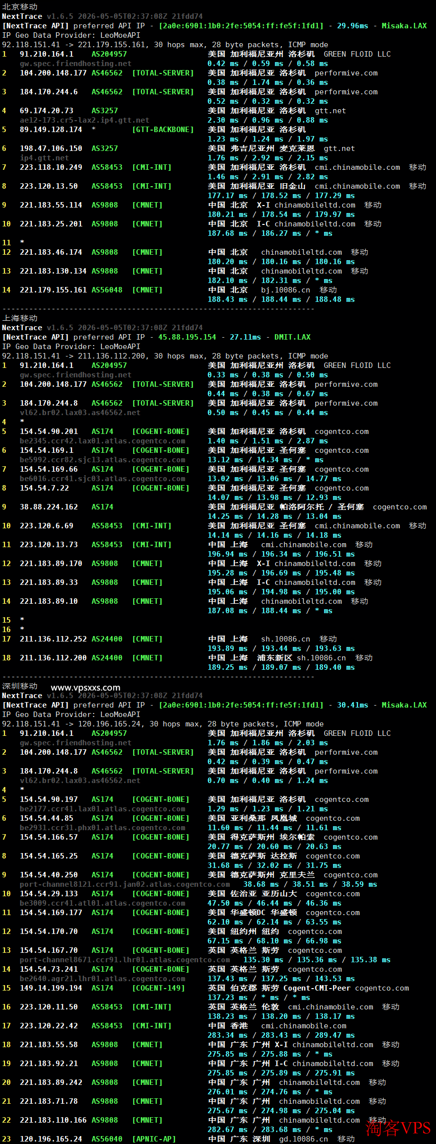
Task: Click IP 223.120.13.50
Action: tap(49, 186)
